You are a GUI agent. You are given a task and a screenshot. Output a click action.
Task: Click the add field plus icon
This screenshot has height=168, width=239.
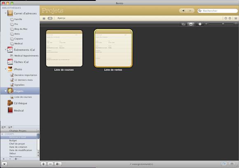click(x=4, y=159)
